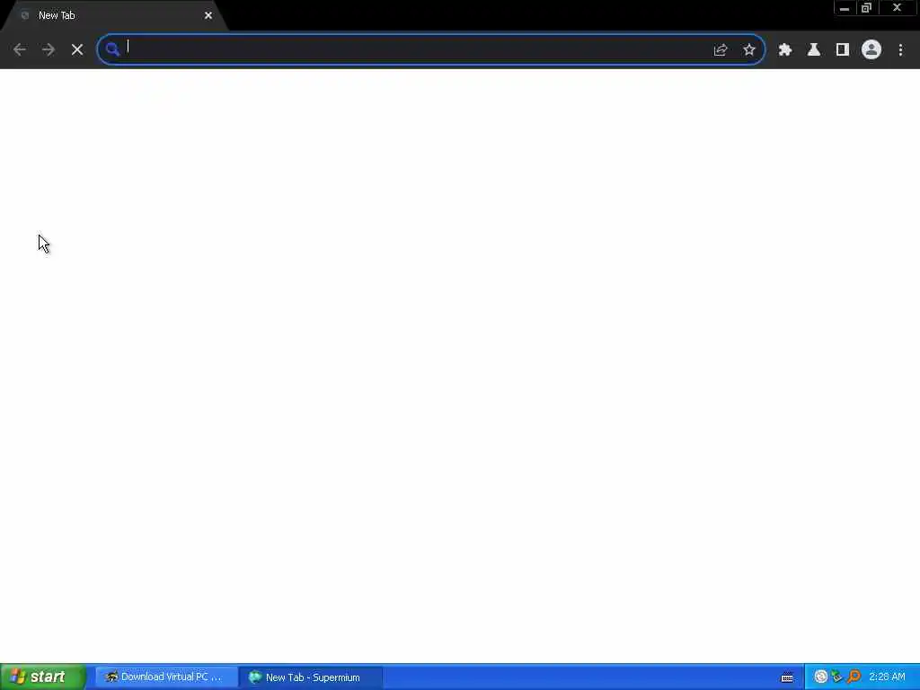This screenshot has width=920, height=690.
Task: Open the Extensions puzzle icon
Action: (785, 50)
